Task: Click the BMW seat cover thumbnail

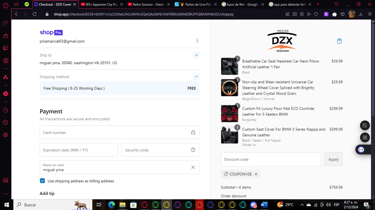Action: [229, 135]
